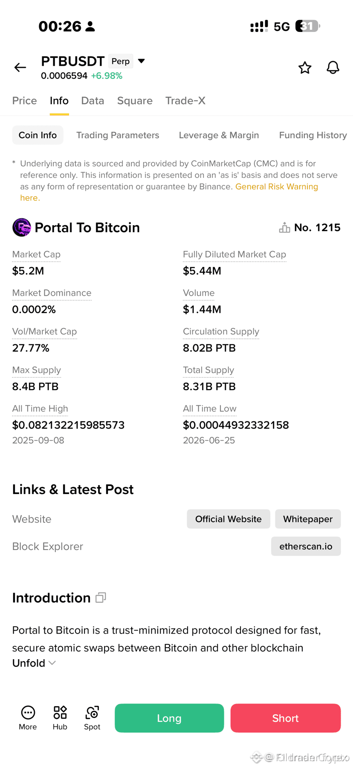
Task: Add PTBUSDT to favorites with star icon
Action: [x=305, y=67]
